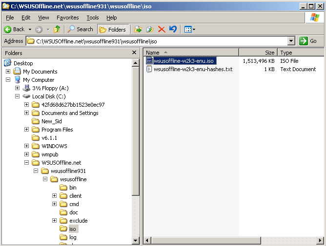Go up one folder level

pos(57,29)
